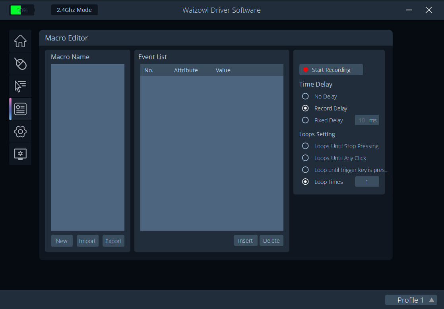Open the mouse button settings icon
The width and height of the screenshot is (444, 309).
tap(20, 64)
